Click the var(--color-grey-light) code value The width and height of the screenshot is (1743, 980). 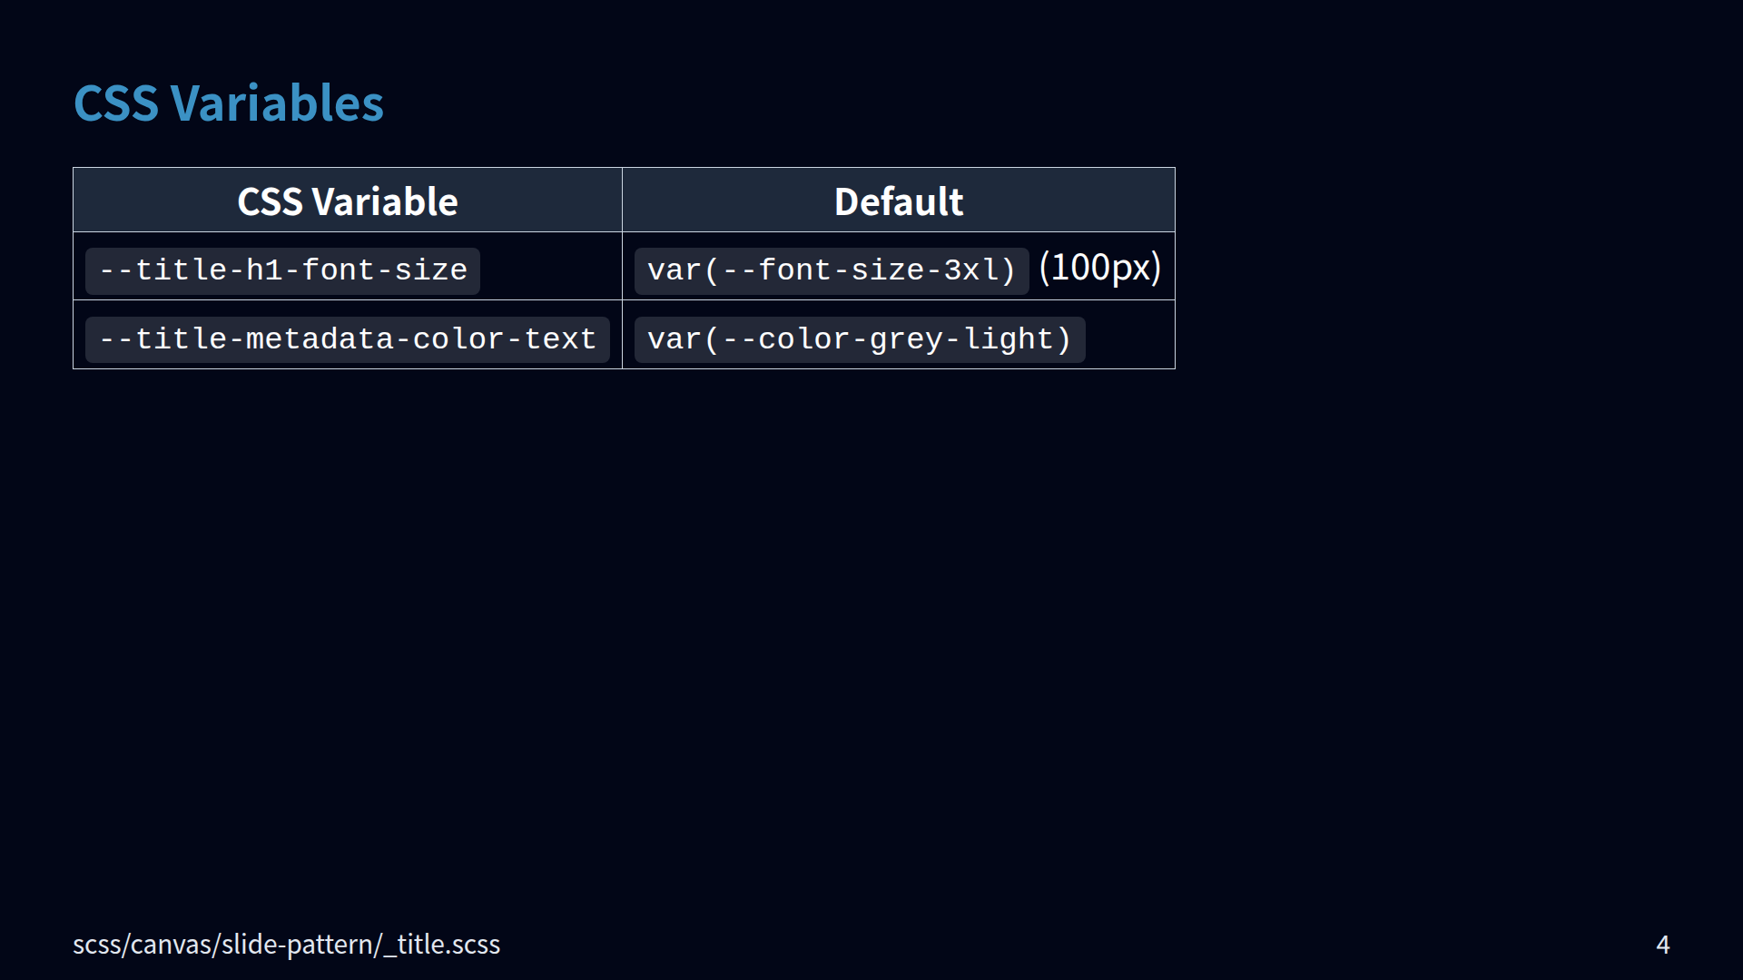(x=859, y=339)
